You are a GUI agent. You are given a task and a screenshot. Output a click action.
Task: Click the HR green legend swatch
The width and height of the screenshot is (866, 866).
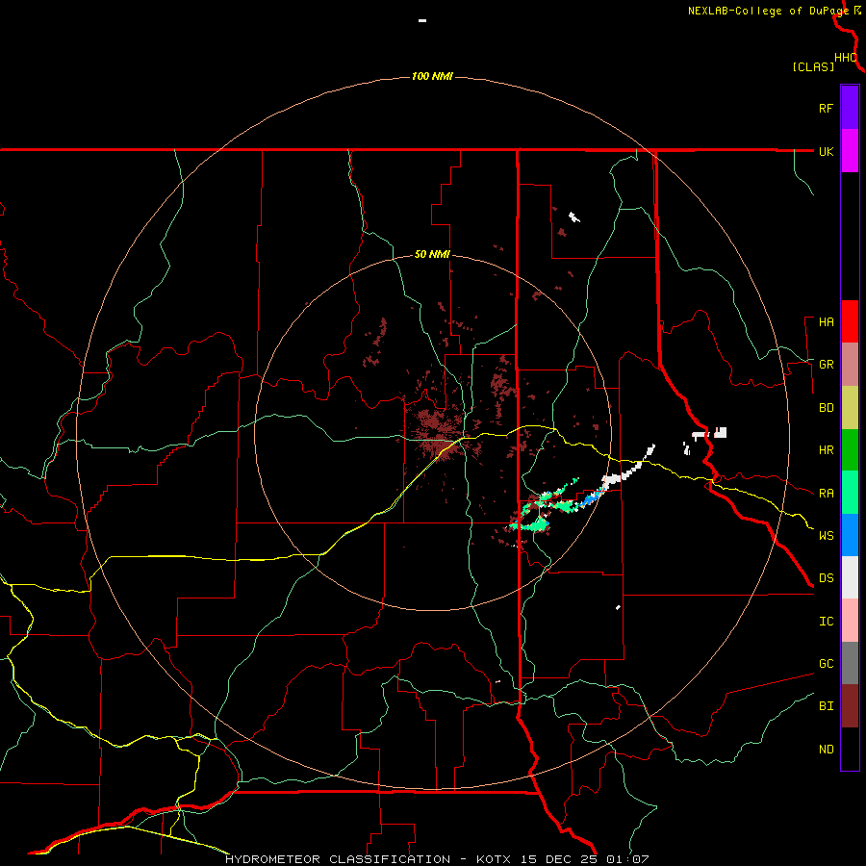pos(850,450)
